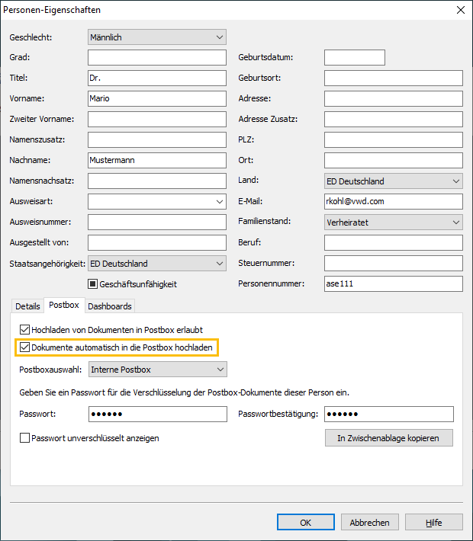Open the Staatsangehörigkeit dropdown

[x=157, y=264]
